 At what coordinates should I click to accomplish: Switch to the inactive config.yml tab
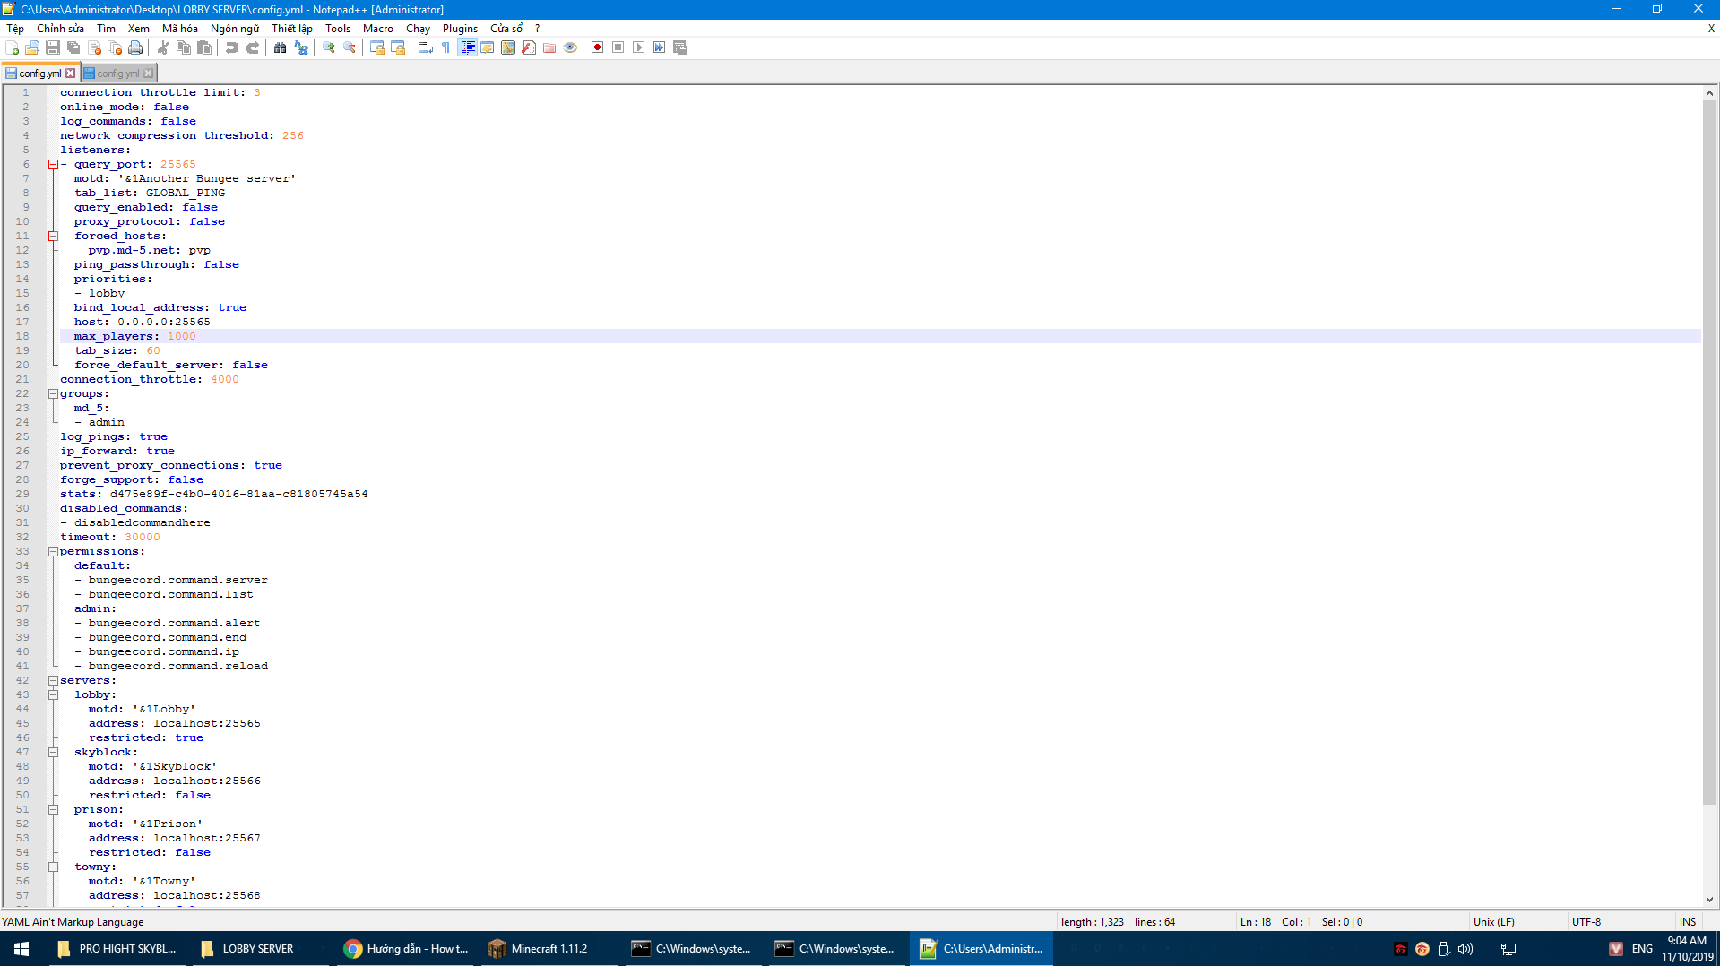coord(117,73)
